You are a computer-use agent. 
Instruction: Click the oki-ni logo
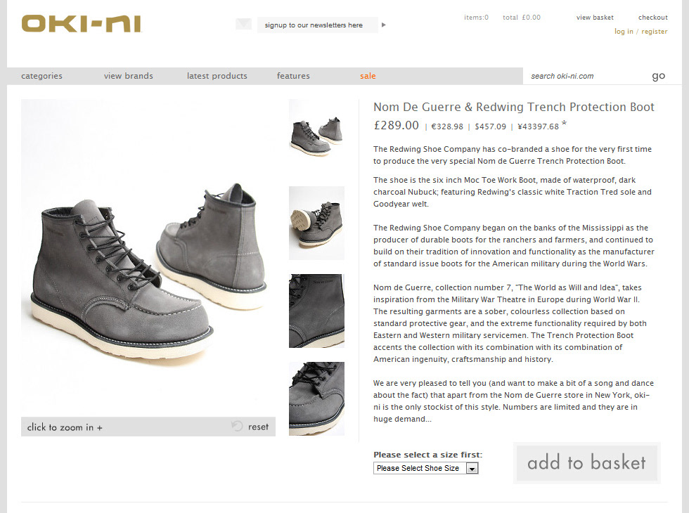click(82, 24)
